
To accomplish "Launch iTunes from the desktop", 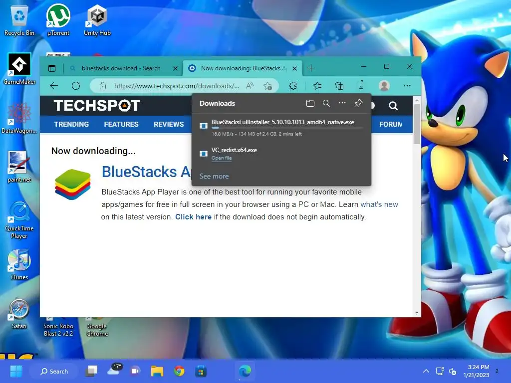I will tap(19, 264).
